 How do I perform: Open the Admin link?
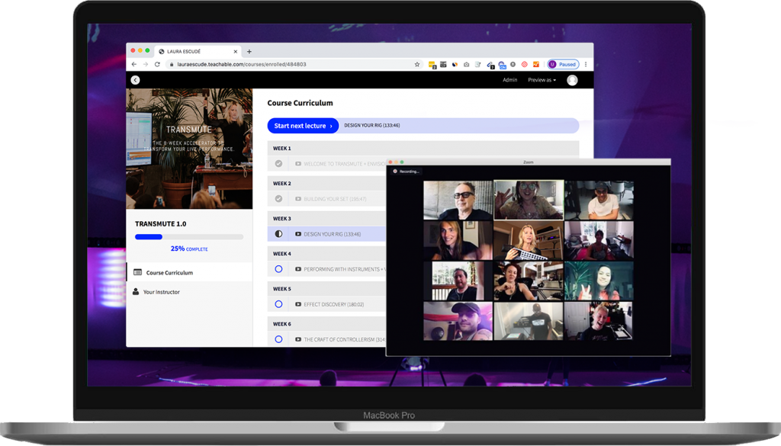509,79
